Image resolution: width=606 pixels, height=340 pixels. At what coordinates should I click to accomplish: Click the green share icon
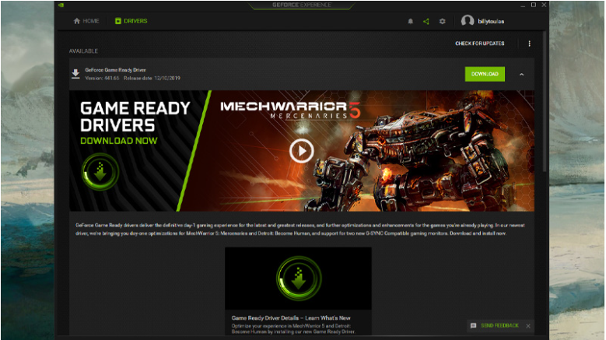coord(426,21)
